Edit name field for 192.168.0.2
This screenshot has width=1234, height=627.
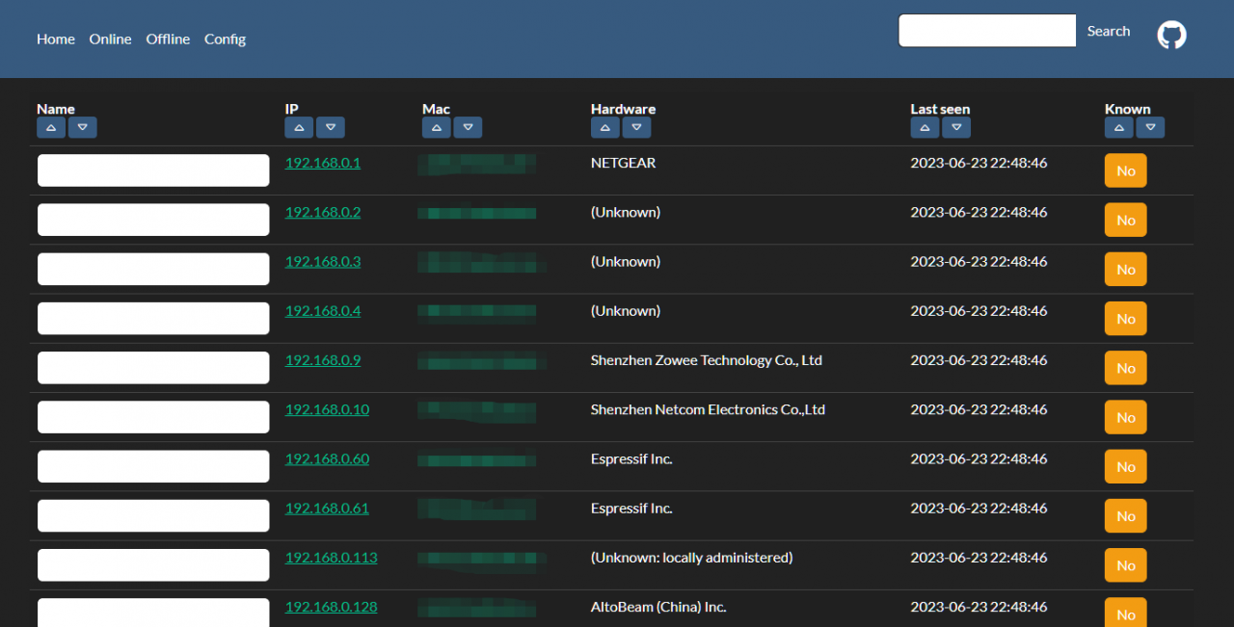pos(153,220)
